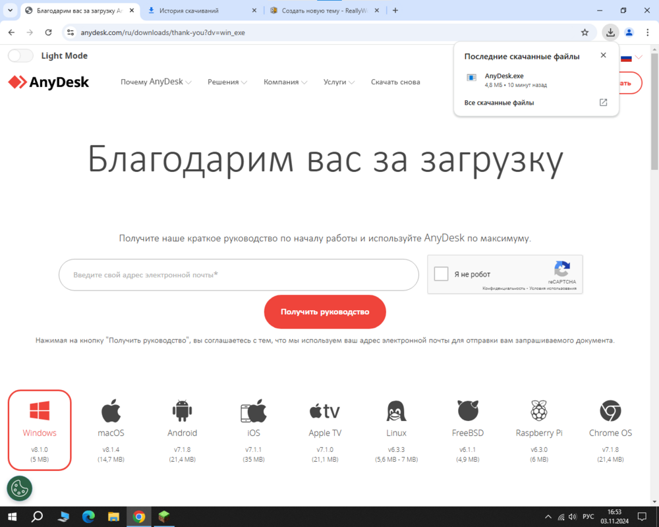Expand the "Решения" dropdown menu
The height and width of the screenshot is (527, 659).
[x=227, y=82]
